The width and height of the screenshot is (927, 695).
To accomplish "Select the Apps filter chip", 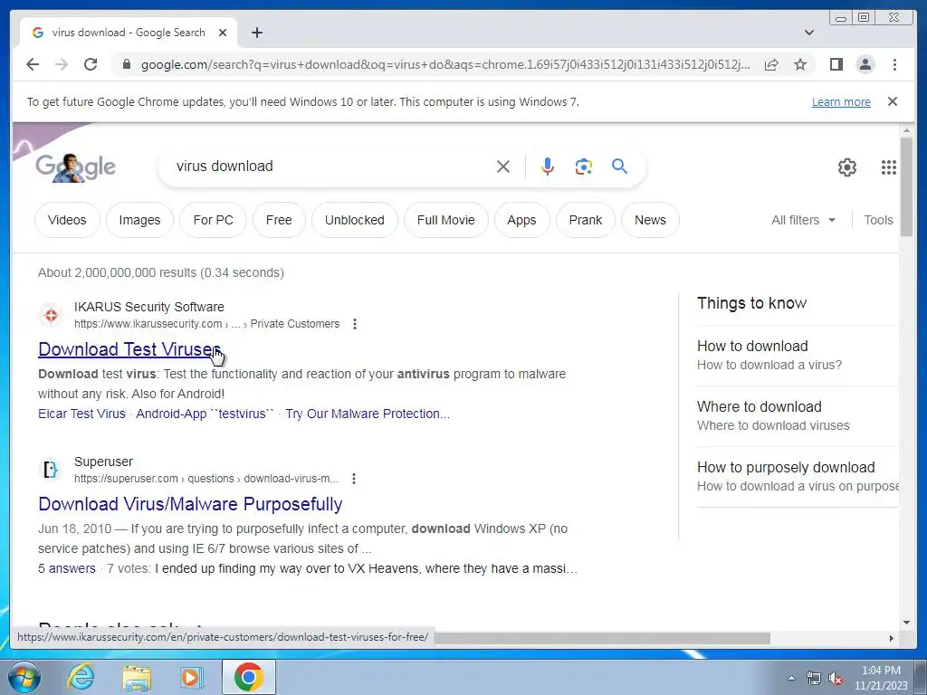I will tap(521, 220).
